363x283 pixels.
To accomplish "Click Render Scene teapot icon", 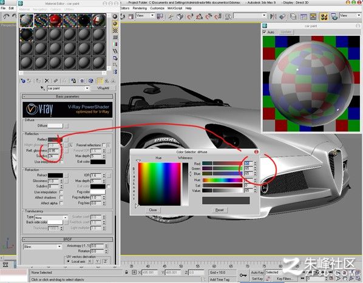I will [x=334, y=16].
